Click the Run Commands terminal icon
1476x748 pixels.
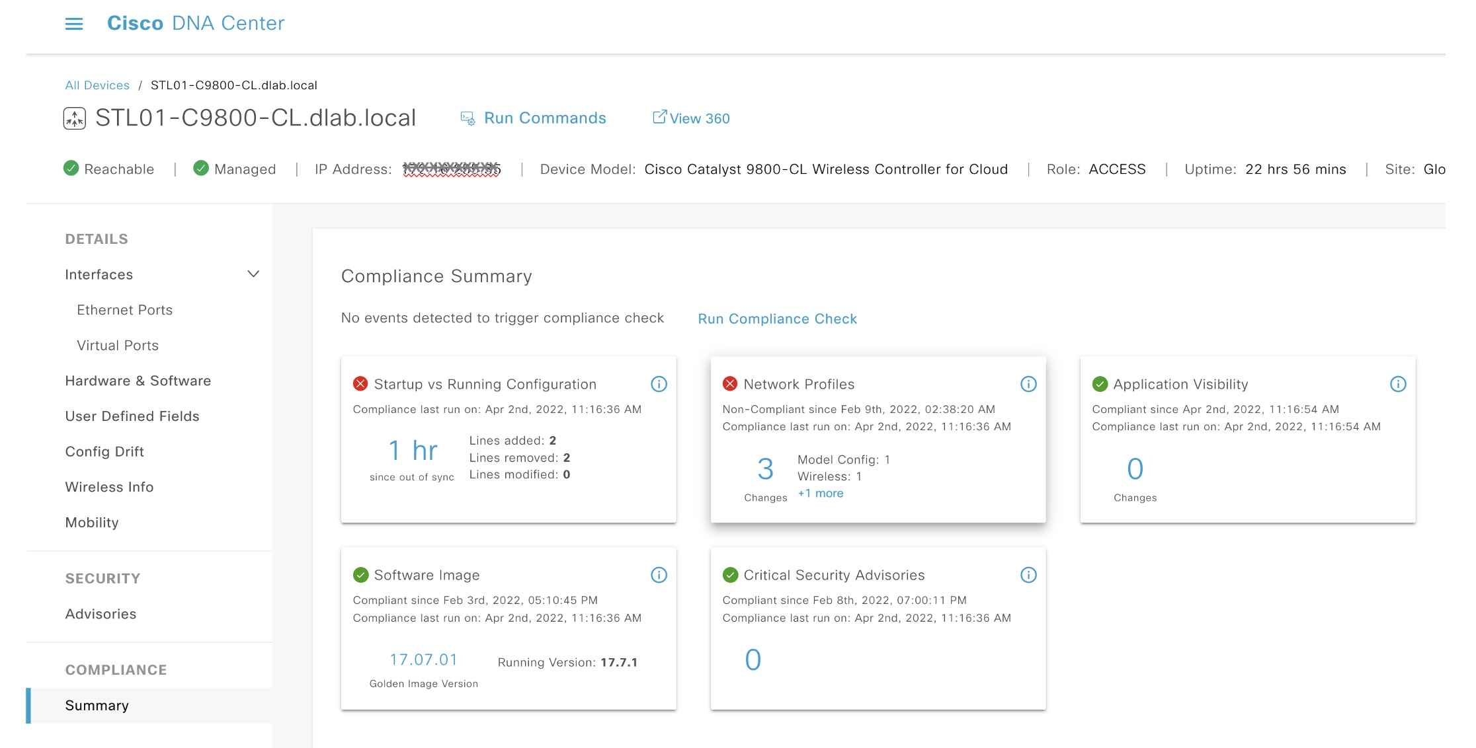(468, 118)
